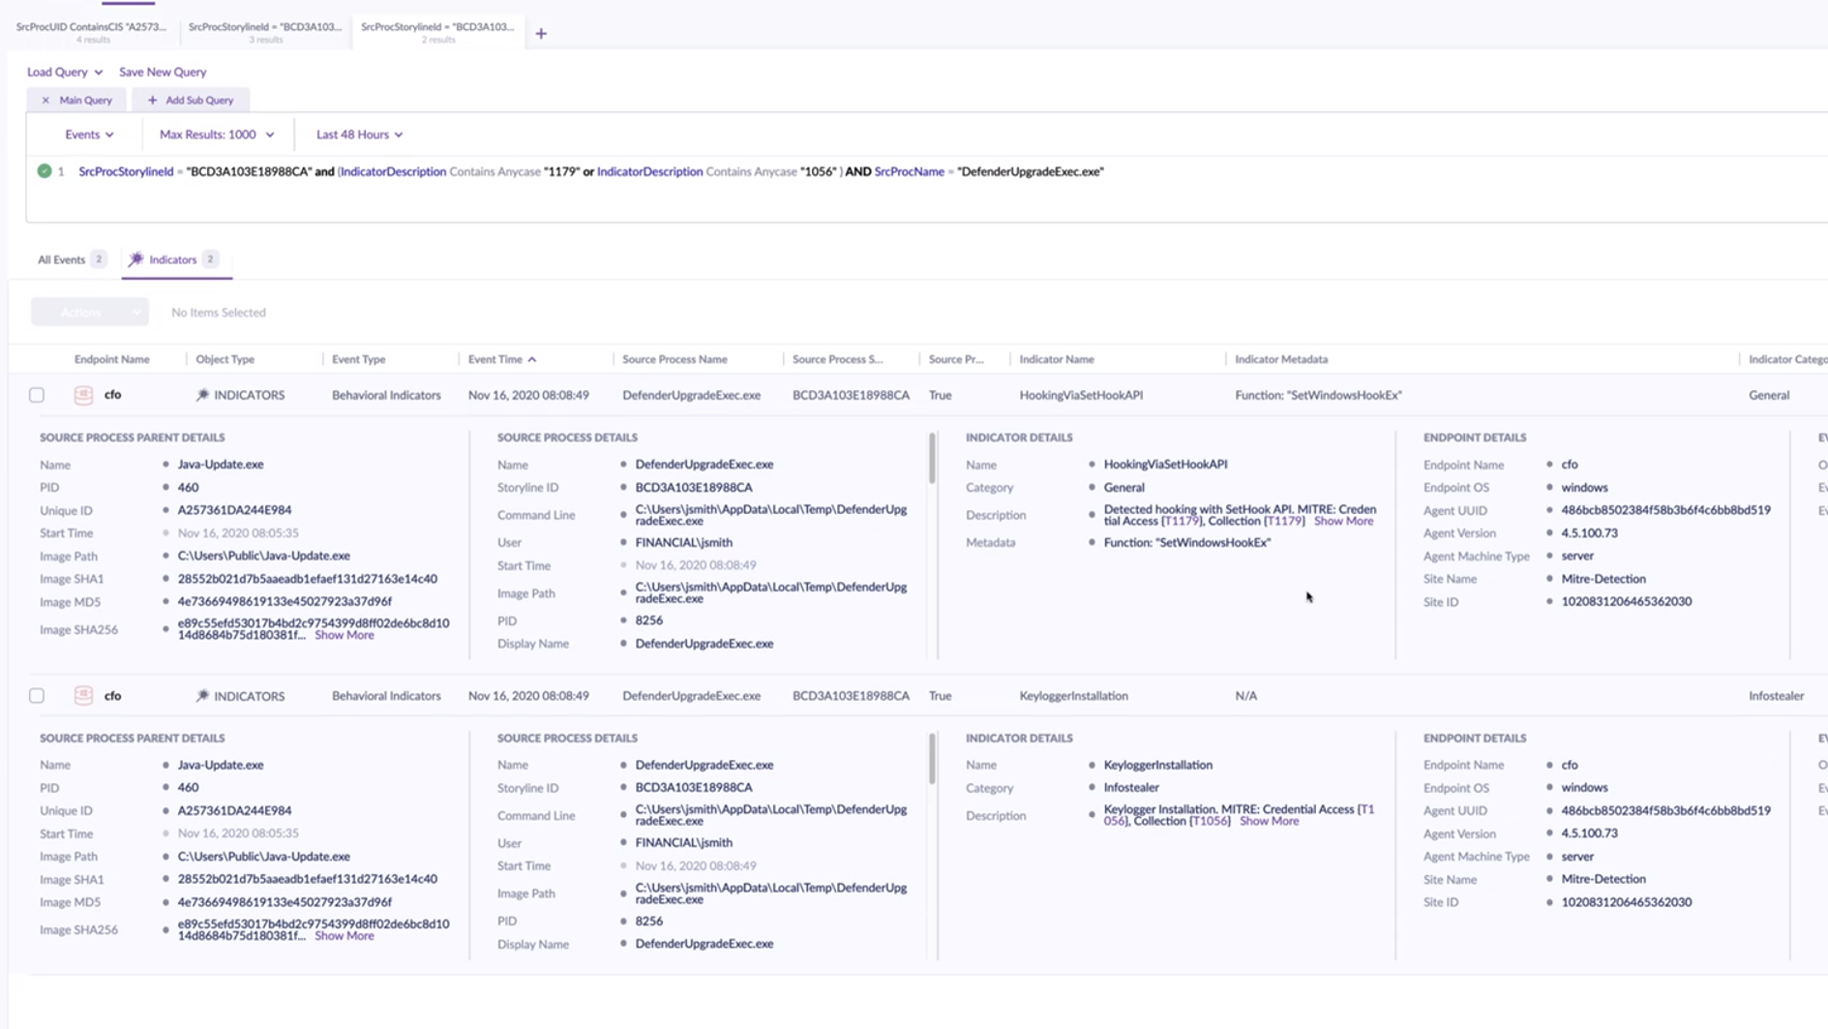Select checkbox for KeyloggerInstallation row
The height and width of the screenshot is (1029, 1828).
(x=37, y=695)
